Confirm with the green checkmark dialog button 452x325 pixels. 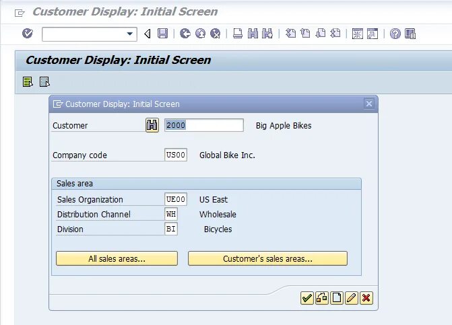[306, 298]
